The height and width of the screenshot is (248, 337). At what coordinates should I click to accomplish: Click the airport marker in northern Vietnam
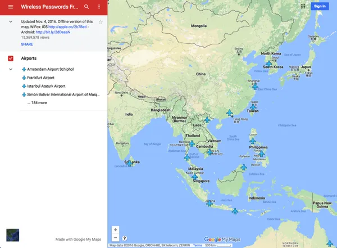(x=207, y=120)
